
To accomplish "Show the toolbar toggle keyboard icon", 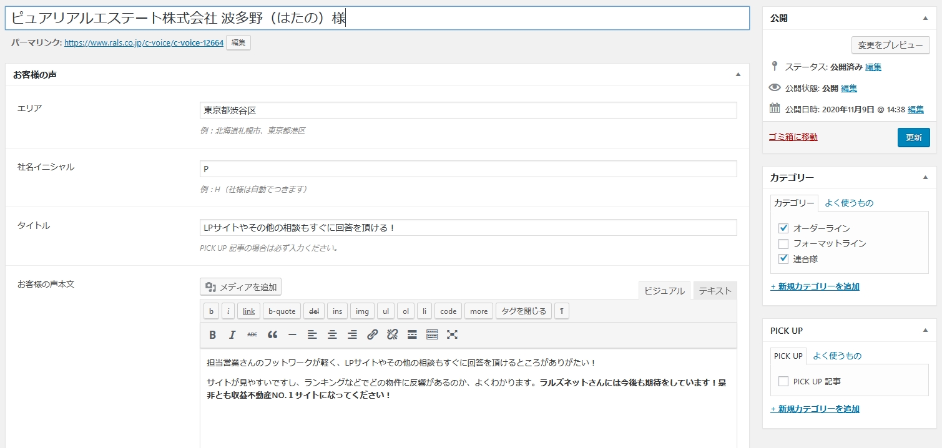I will coord(432,335).
